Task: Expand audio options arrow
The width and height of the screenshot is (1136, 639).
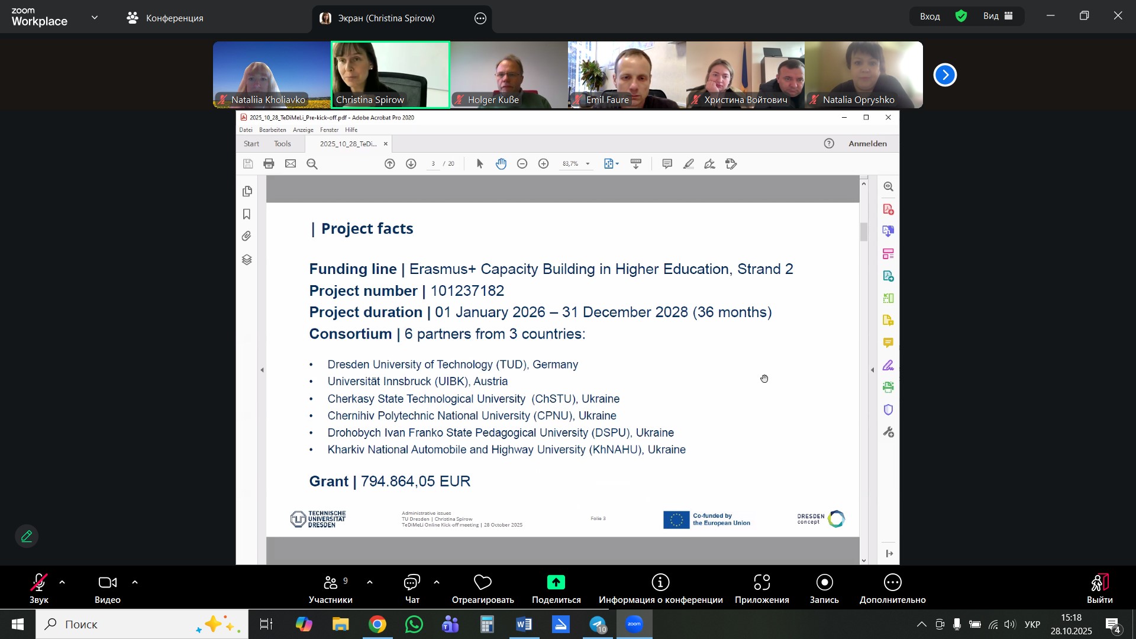Action: click(62, 583)
